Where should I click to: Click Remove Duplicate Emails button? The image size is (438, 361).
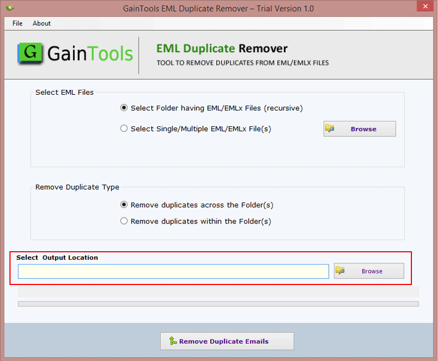(x=227, y=341)
